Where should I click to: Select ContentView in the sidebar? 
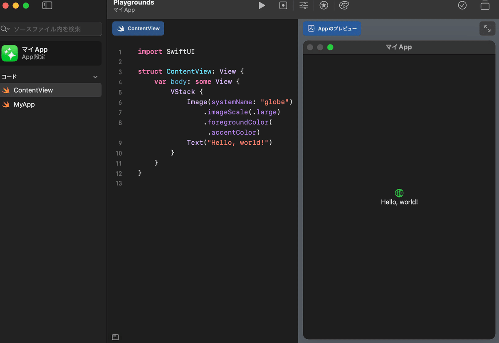coord(51,90)
